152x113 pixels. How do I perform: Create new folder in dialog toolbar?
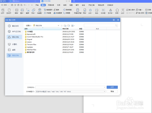(x=69, y=26)
